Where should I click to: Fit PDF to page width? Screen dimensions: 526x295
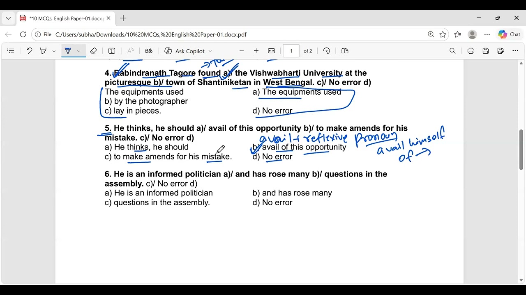[271, 51]
